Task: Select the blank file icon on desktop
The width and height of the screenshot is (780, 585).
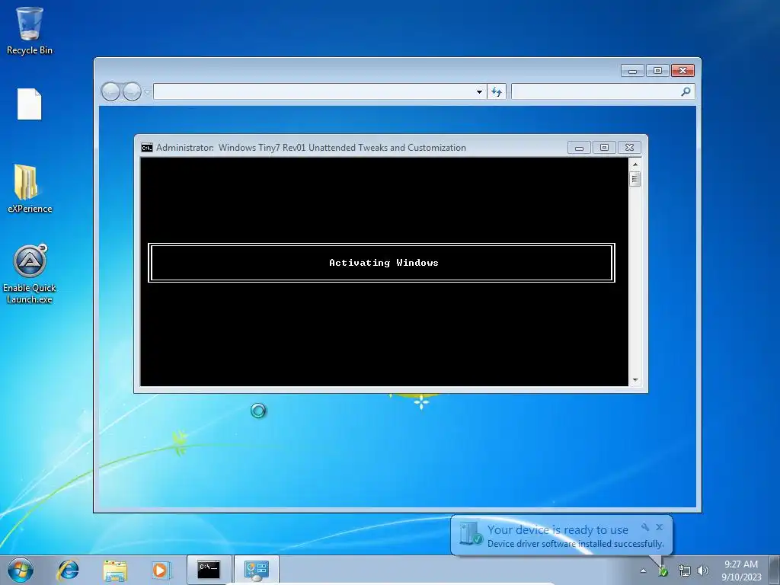Action: 30,104
